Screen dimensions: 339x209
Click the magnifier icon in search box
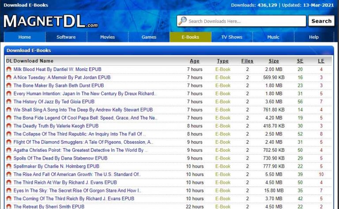[182, 21]
